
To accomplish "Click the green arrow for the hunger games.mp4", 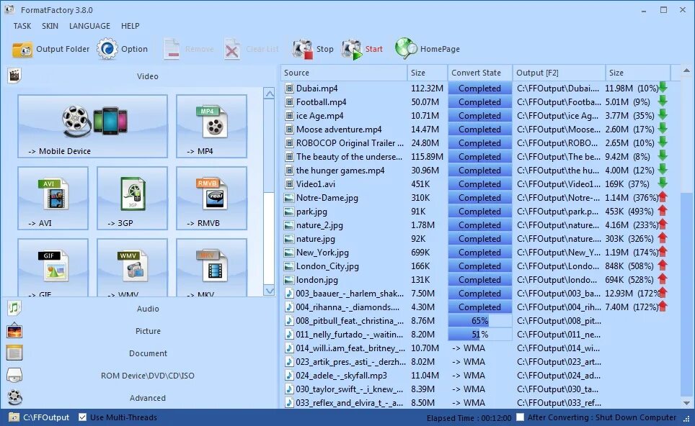I will coord(663,169).
